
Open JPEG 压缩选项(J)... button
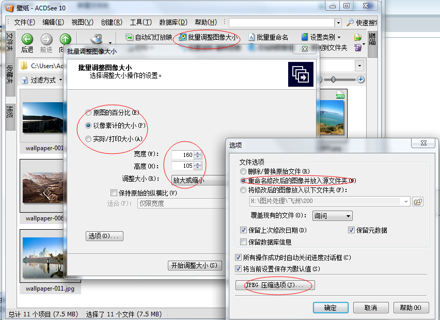275,285
